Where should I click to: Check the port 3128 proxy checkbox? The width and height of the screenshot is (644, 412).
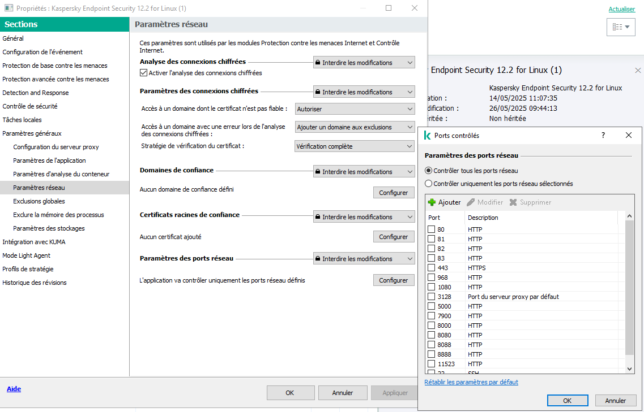click(x=431, y=296)
